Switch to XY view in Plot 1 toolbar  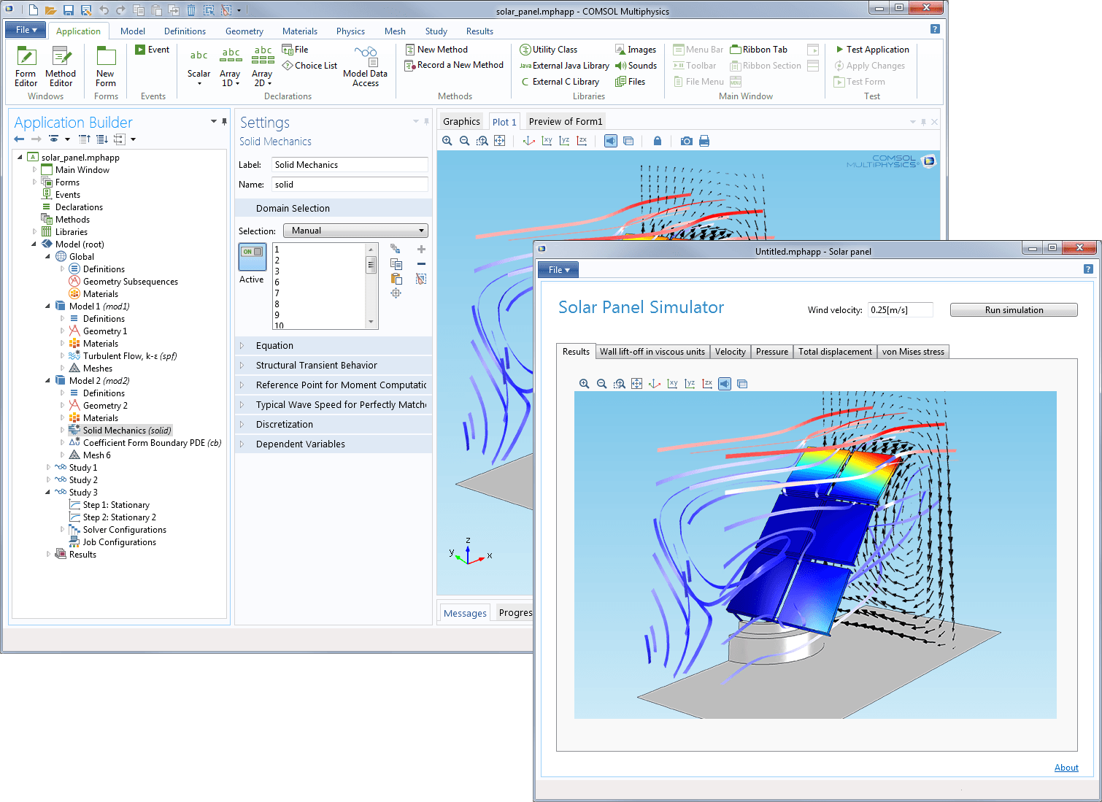547,141
